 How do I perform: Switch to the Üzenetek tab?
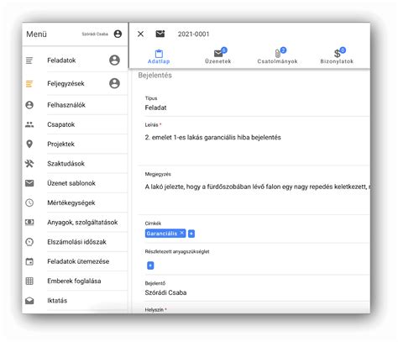click(218, 56)
